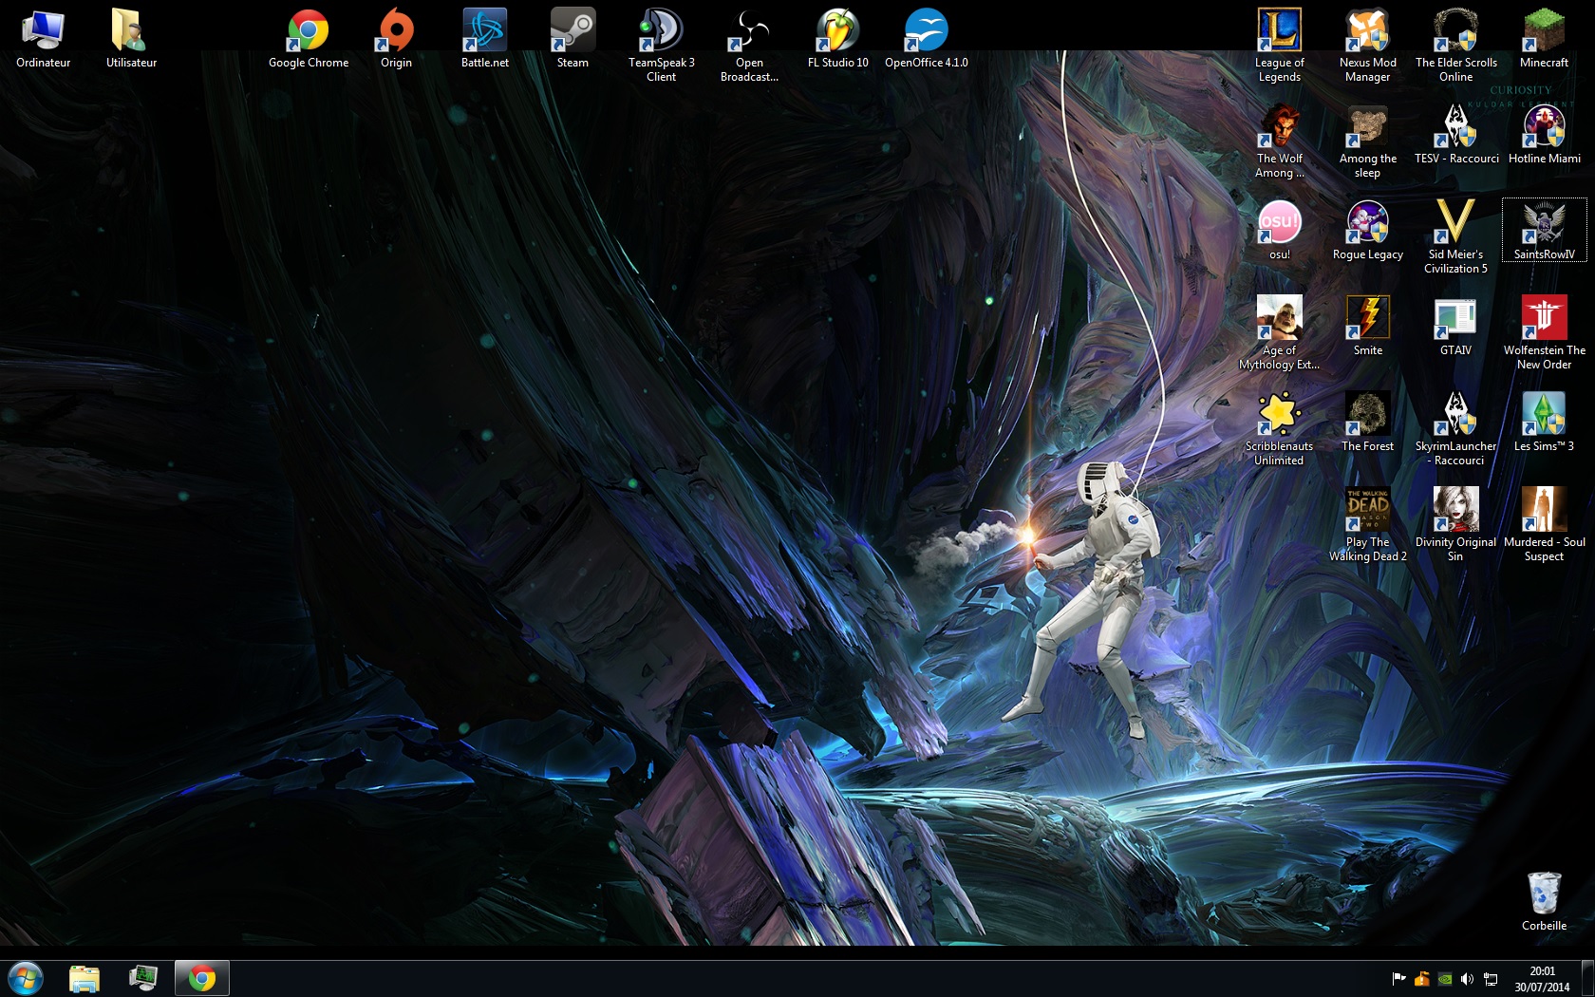Click the Les Sims 3 shortcut
The width and height of the screenshot is (1595, 997).
pos(1544,423)
